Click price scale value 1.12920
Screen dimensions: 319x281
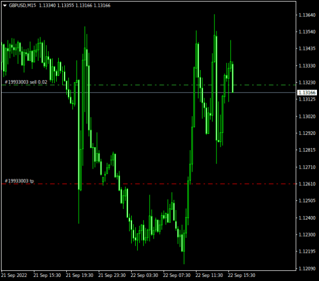(x=307, y=133)
